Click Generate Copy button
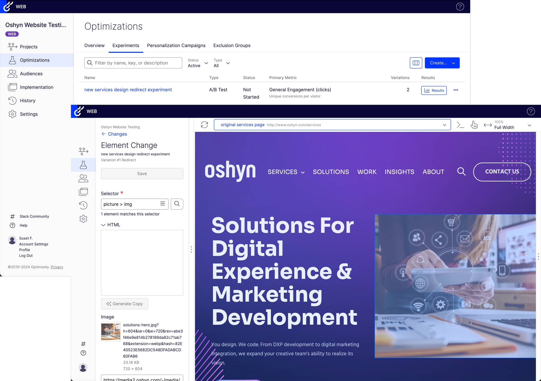541x381 pixels. coord(124,304)
